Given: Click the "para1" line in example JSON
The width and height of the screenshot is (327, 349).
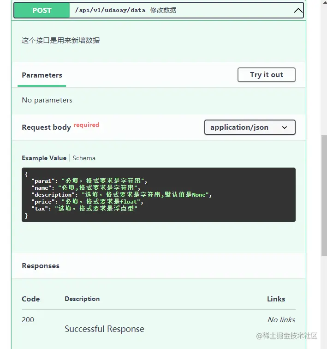Looking at the screenshot, I should 89,181.
